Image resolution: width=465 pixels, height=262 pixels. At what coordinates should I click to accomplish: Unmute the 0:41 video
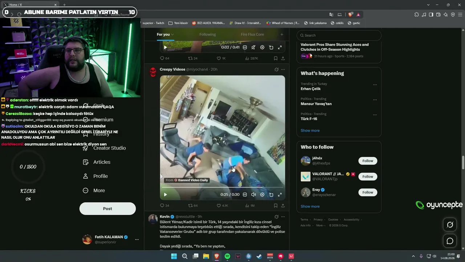[x=254, y=47]
